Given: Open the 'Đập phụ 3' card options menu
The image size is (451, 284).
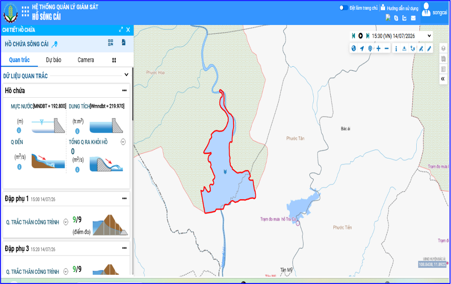Looking at the screenshot, I should 124,248.
